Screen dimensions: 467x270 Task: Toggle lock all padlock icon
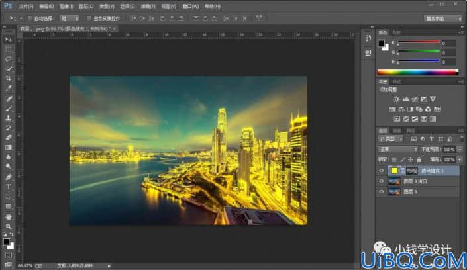419,160
